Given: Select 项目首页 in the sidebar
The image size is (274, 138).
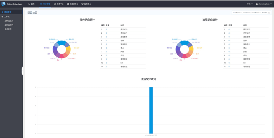Looking at the screenshot, I should [7, 12].
